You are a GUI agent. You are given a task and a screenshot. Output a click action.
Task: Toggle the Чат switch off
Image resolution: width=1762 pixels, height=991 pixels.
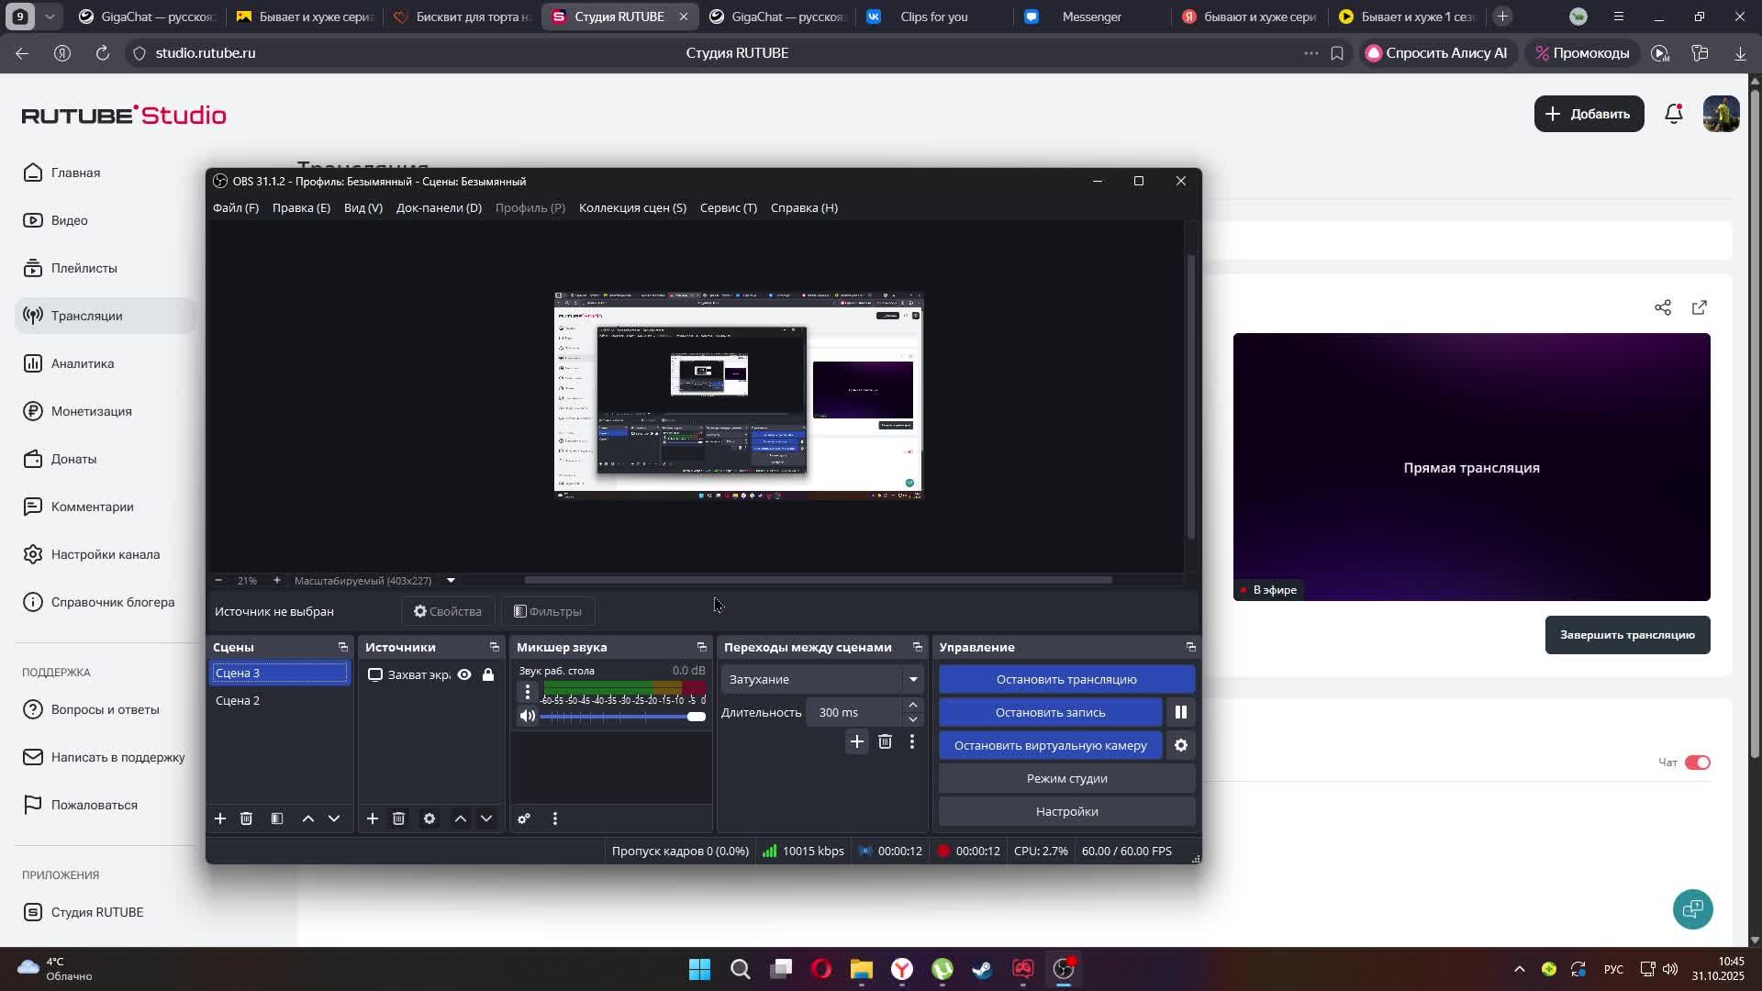(x=1697, y=763)
